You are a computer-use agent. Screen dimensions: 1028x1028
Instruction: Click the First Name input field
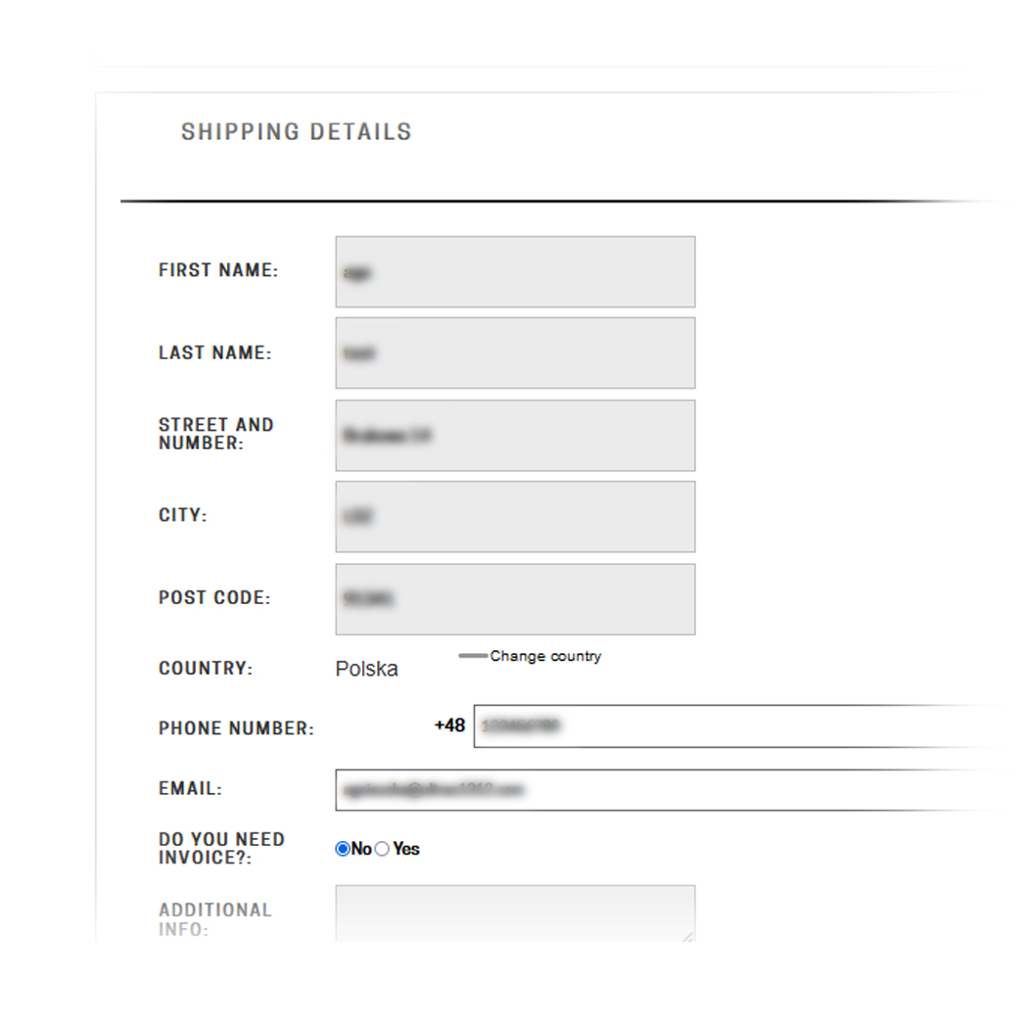pos(515,271)
